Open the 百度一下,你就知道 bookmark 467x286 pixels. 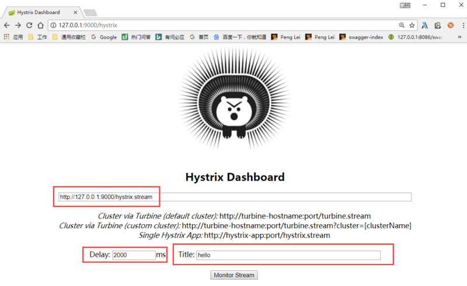point(240,37)
